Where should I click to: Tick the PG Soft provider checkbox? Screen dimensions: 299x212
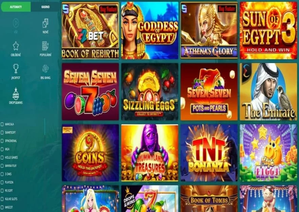click(2, 191)
